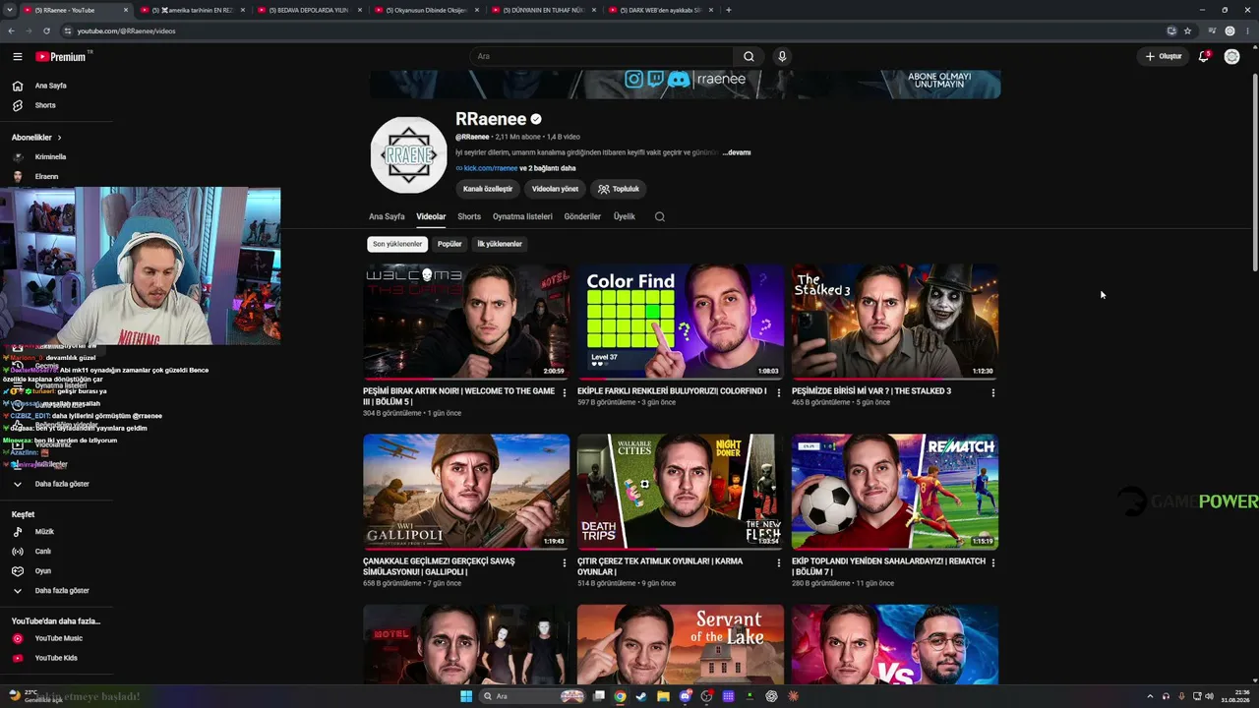Open the Gallipoli video thumbnail
This screenshot has width=1259, height=708.
click(x=466, y=491)
